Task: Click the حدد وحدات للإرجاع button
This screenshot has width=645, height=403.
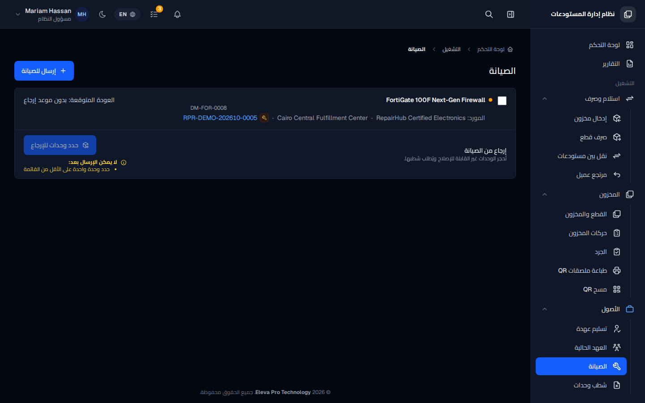Action: tap(60, 145)
